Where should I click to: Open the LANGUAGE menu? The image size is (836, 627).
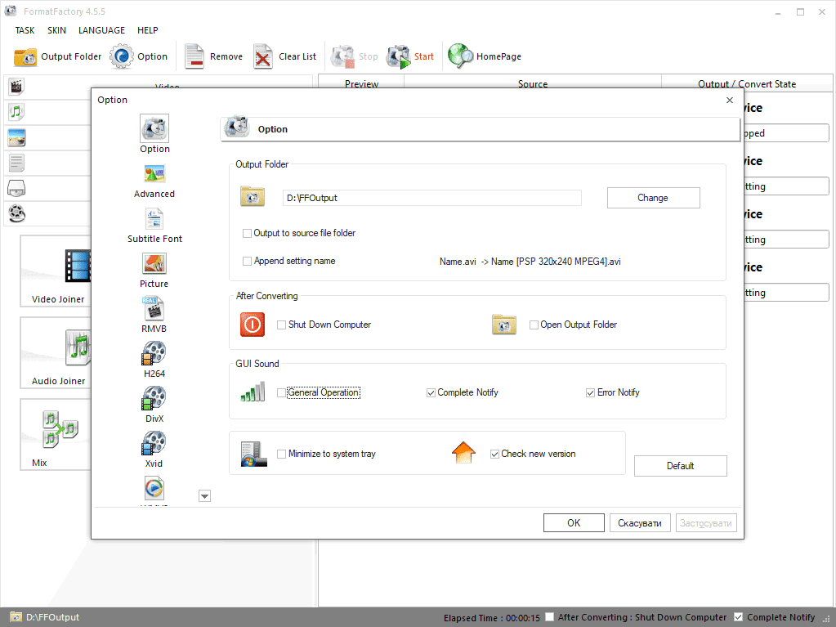click(x=102, y=30)
